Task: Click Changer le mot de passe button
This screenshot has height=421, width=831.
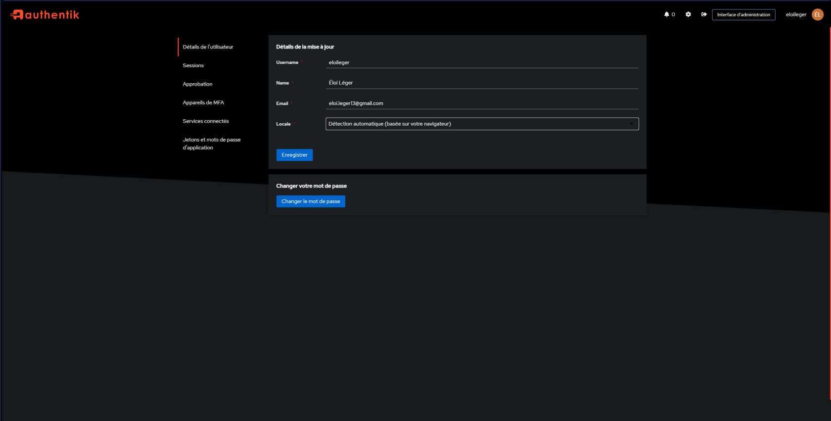Action: (311, 201)
